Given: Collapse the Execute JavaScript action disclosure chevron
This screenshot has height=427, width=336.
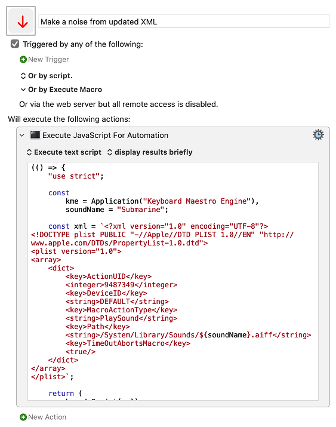Looking at the screenshot, I should [x=22, y=135].
